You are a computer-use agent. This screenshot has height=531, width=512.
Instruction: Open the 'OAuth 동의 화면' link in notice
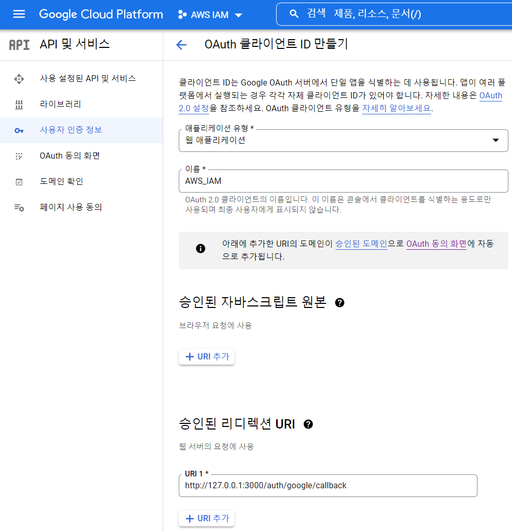(436, 244)
